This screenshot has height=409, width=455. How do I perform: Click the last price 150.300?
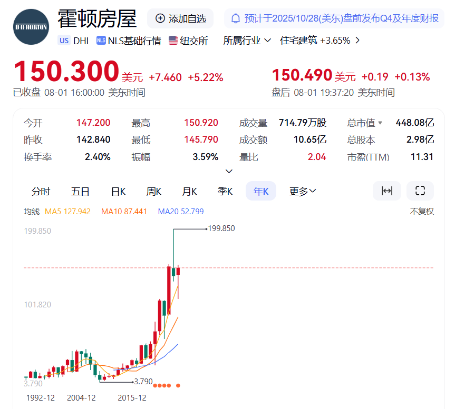pyautogui.click(x=66, y=71)
